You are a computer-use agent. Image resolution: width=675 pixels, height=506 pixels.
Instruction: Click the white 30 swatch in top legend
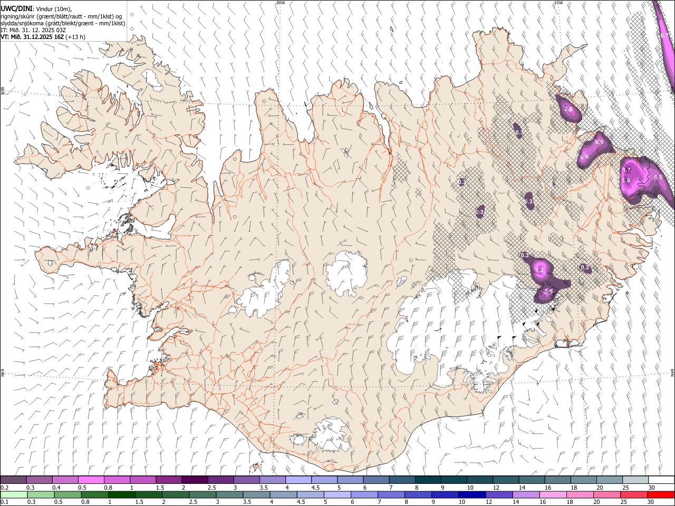(661, 480)
